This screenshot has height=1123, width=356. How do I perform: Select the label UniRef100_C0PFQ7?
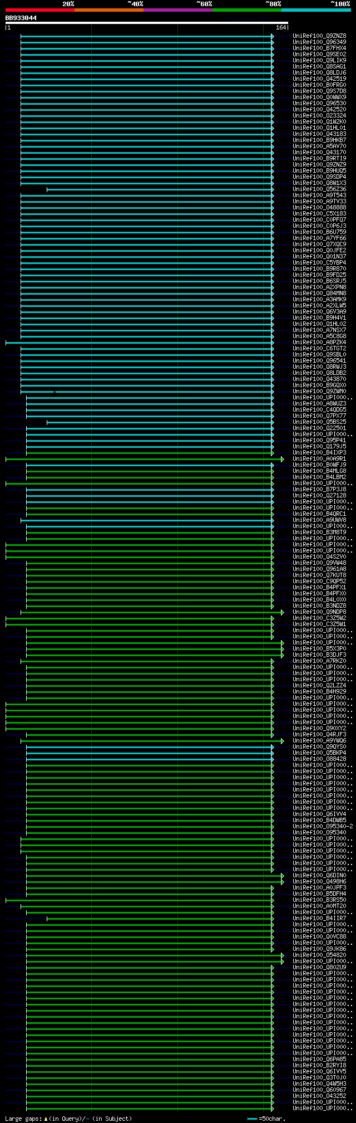coord(319,220)
